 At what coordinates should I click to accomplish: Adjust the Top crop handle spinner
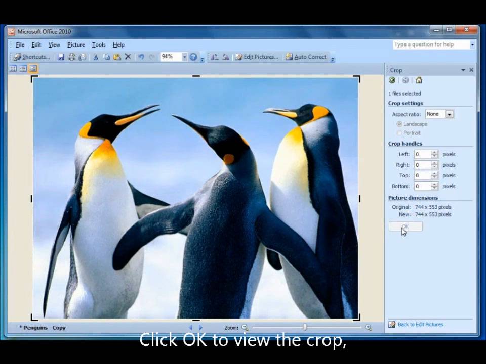coord(434,175)
